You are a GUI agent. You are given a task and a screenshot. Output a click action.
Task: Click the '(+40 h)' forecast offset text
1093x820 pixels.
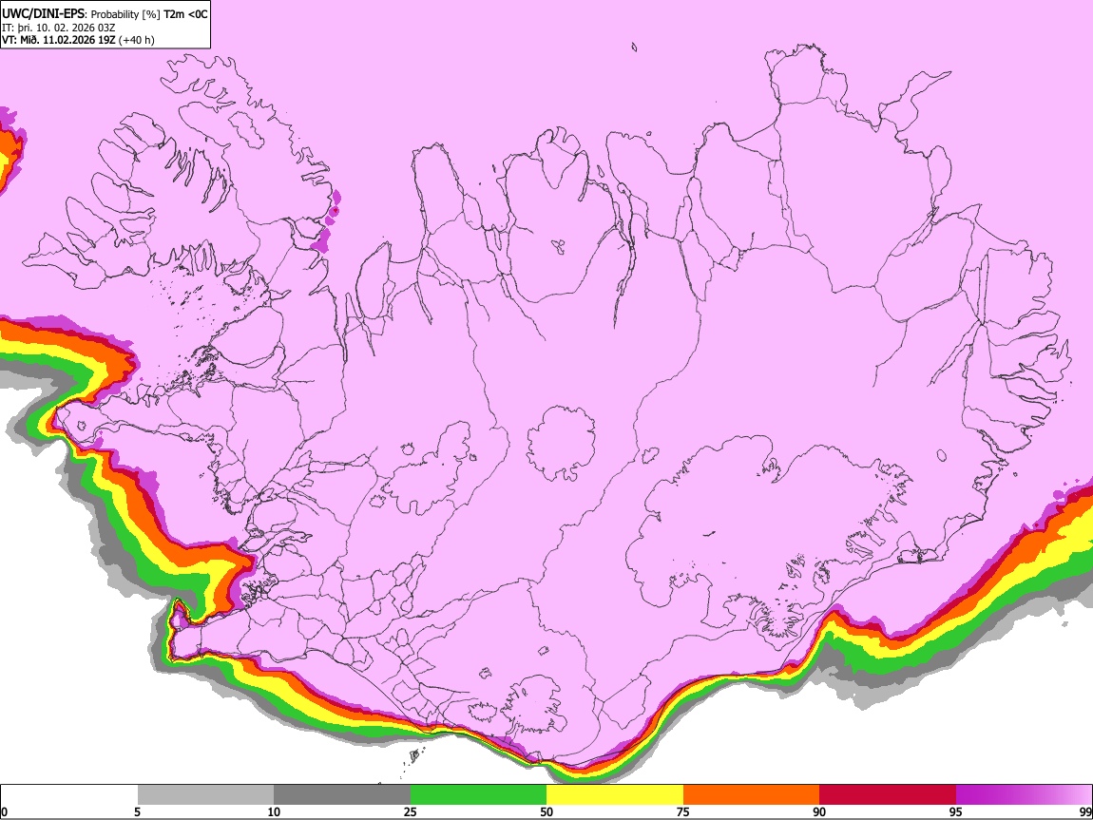click(x=137, y=40)
